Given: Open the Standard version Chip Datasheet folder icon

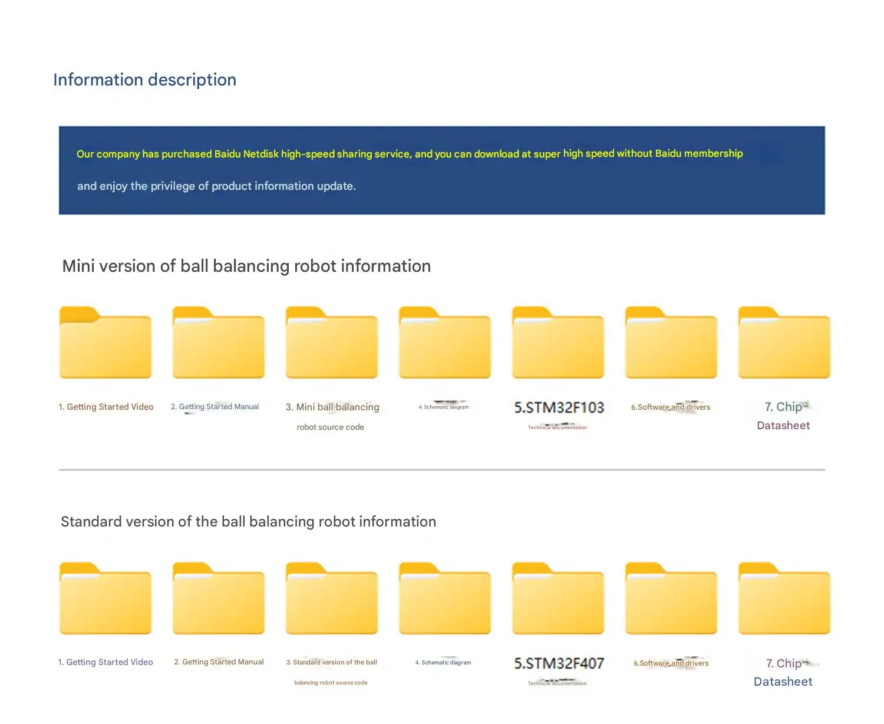Looking at the screenshot, I should click(x=784, y=598).
